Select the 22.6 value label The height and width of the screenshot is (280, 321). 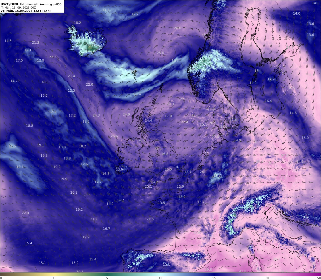[180, 187]
